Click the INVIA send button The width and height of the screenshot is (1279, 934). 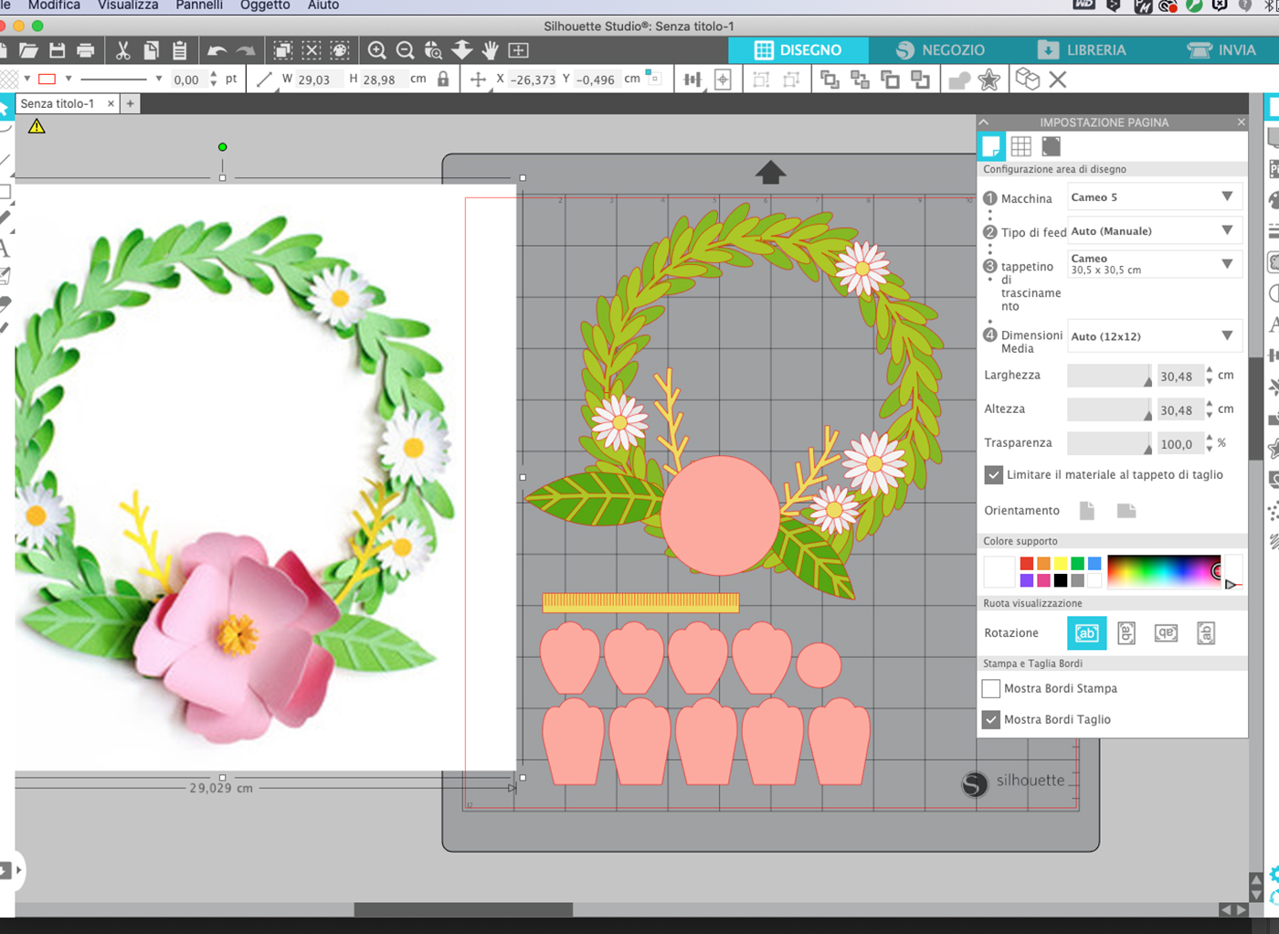(1222, 50)
